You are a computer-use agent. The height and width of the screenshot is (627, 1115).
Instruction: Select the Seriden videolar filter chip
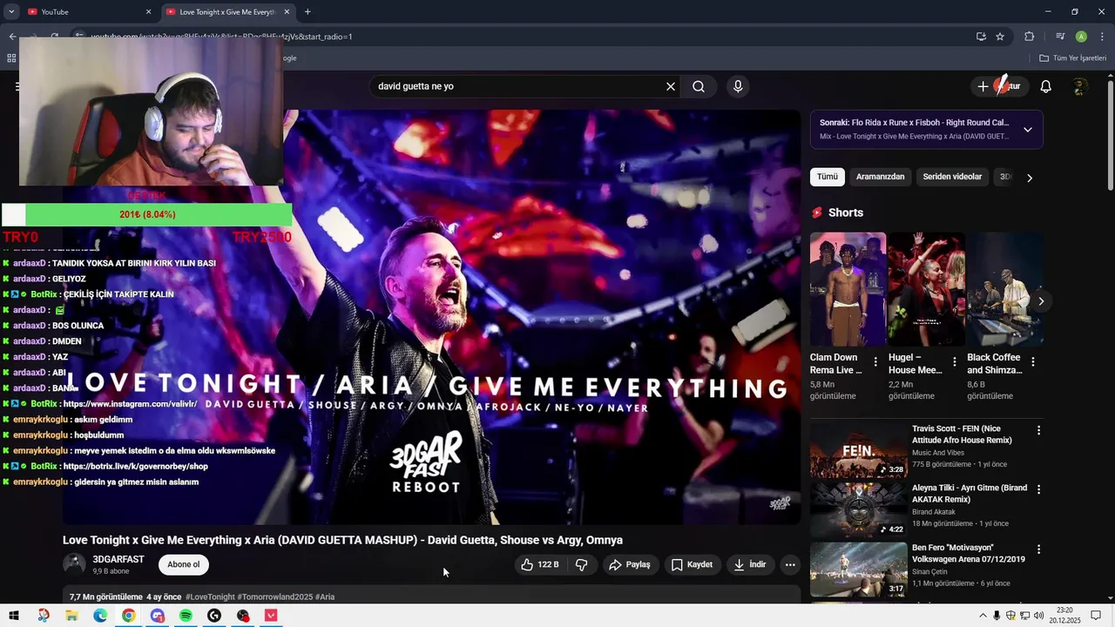click(x=952, y=177)
